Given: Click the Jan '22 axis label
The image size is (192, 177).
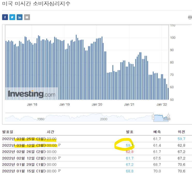Looking at the screenshot, I should coord(162,105).
